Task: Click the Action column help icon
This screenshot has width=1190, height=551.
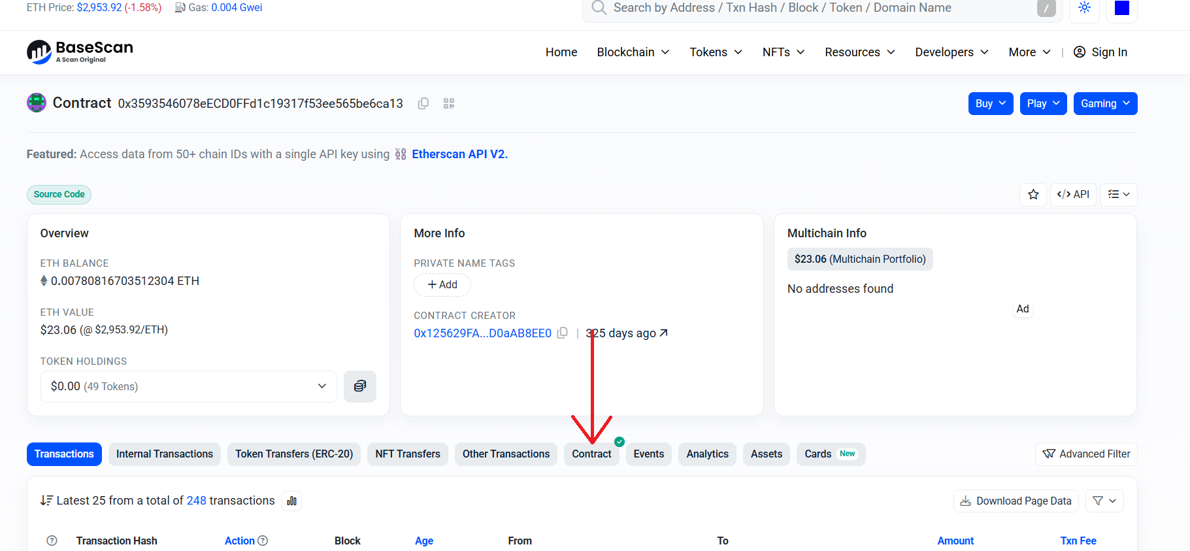Action: pos(263,541)
